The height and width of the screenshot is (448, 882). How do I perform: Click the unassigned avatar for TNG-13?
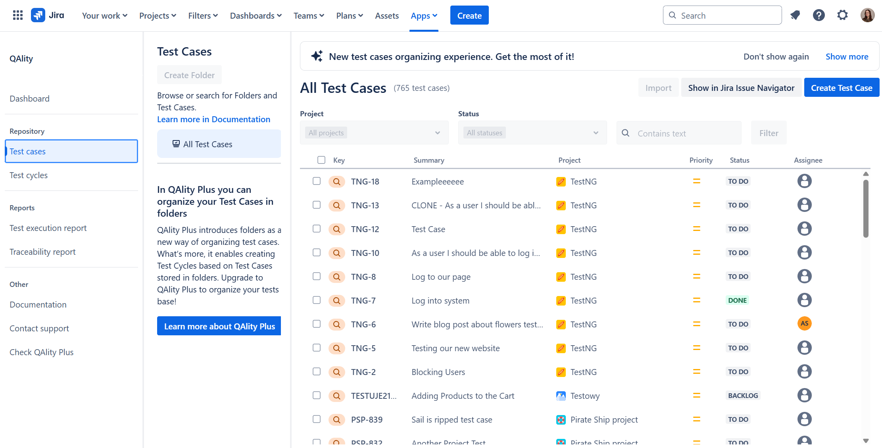pos(805,205)
